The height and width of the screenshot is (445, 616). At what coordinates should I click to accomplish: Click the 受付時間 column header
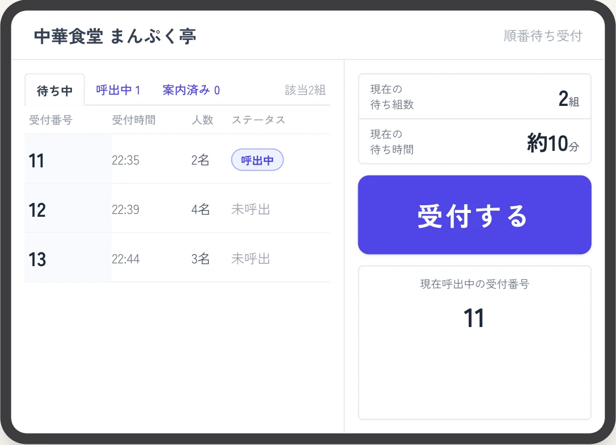pos(134,120)
